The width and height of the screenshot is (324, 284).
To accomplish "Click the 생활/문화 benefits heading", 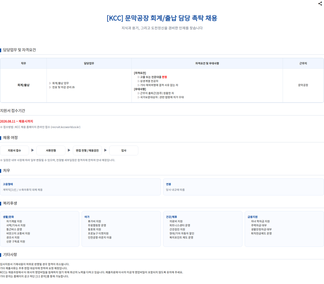I will pyautogui.click(x=8, y=217).
